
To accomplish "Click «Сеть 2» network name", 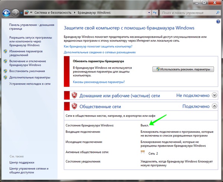I will click(x=153, y=154).
